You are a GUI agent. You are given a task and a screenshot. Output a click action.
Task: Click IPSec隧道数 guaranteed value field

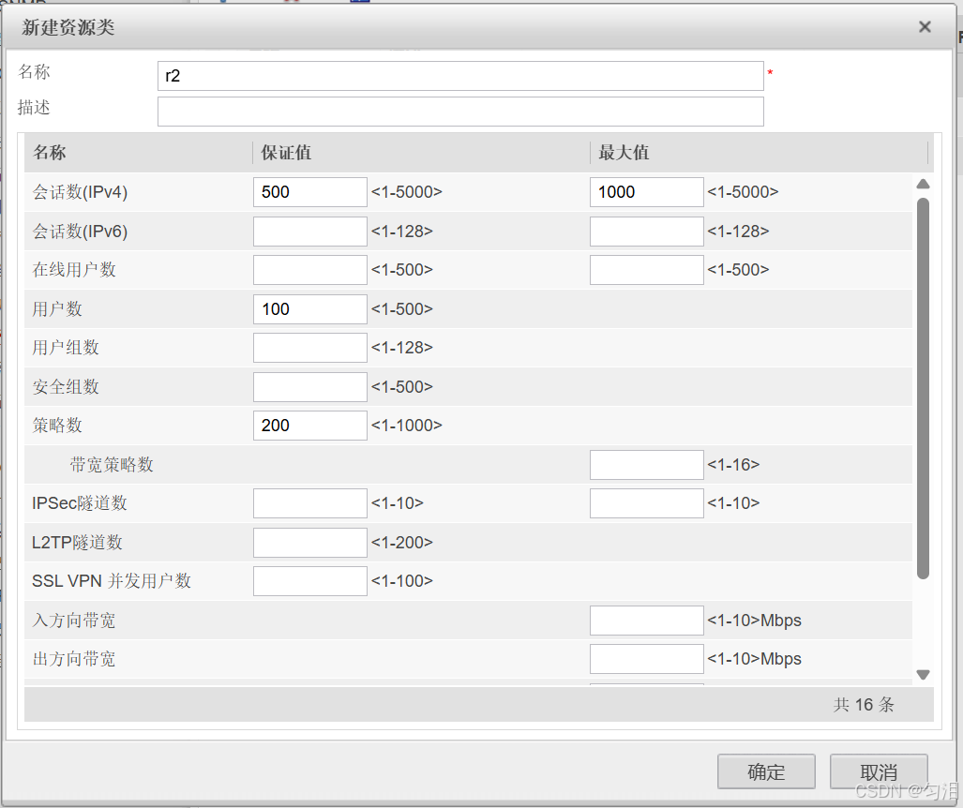point(310,503)
